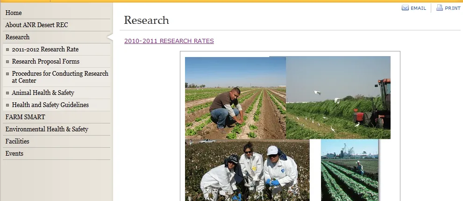The height and width of the screenshot is (201, 463).
Task: Open the 2010-2011 Research Rates link
Action: (x=169, y=41)
